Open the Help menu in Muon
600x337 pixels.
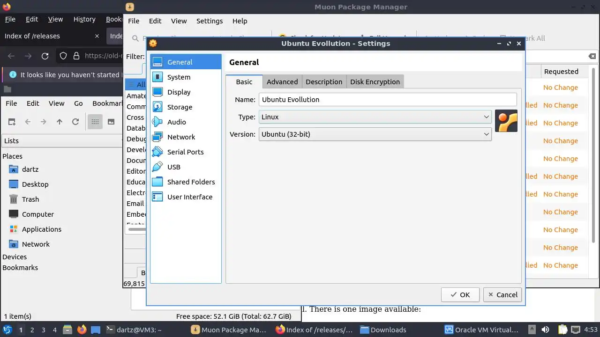(240, 21)
